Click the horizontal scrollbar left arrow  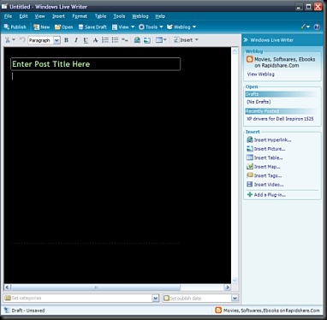[x=7, y=287]
